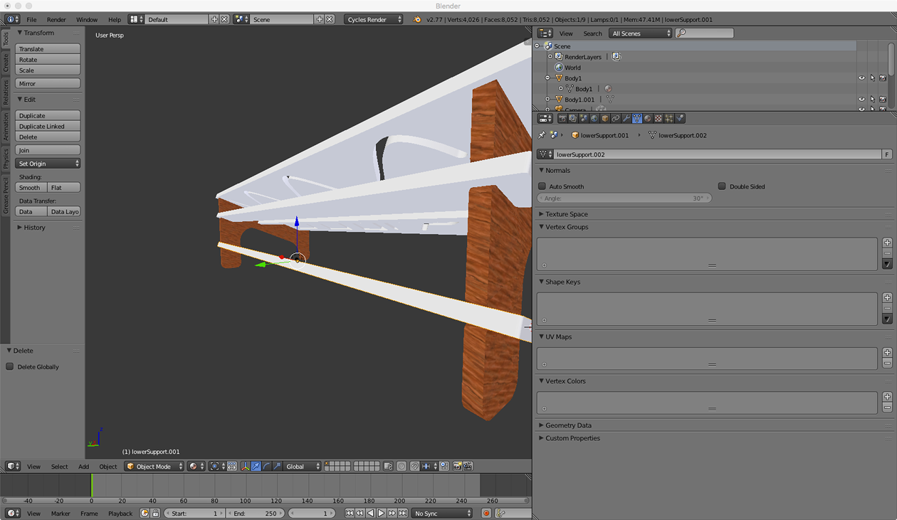Click the Rotate button

click(48, 60)
